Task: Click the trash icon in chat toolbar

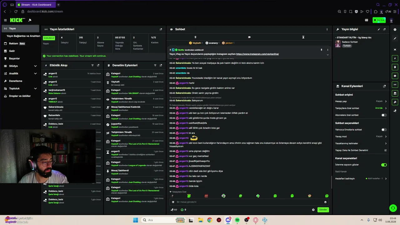Action: [195, 37]
